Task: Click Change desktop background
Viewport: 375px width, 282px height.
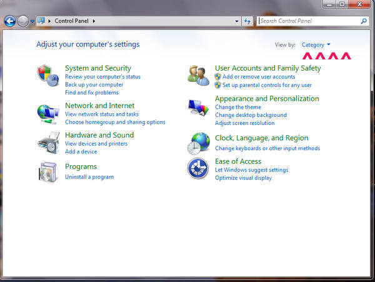Action: point(251,115)
